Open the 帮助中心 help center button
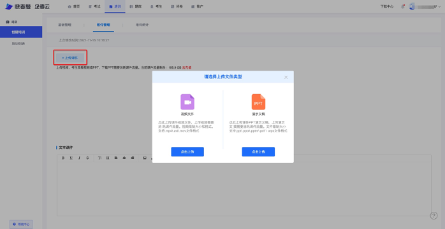 pos(21,224)
